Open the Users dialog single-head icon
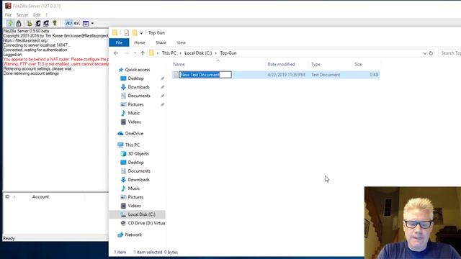 (x=38, y=23)
